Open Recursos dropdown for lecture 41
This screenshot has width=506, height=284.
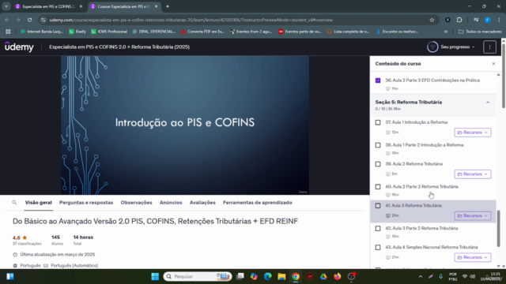tap(473, 215)
